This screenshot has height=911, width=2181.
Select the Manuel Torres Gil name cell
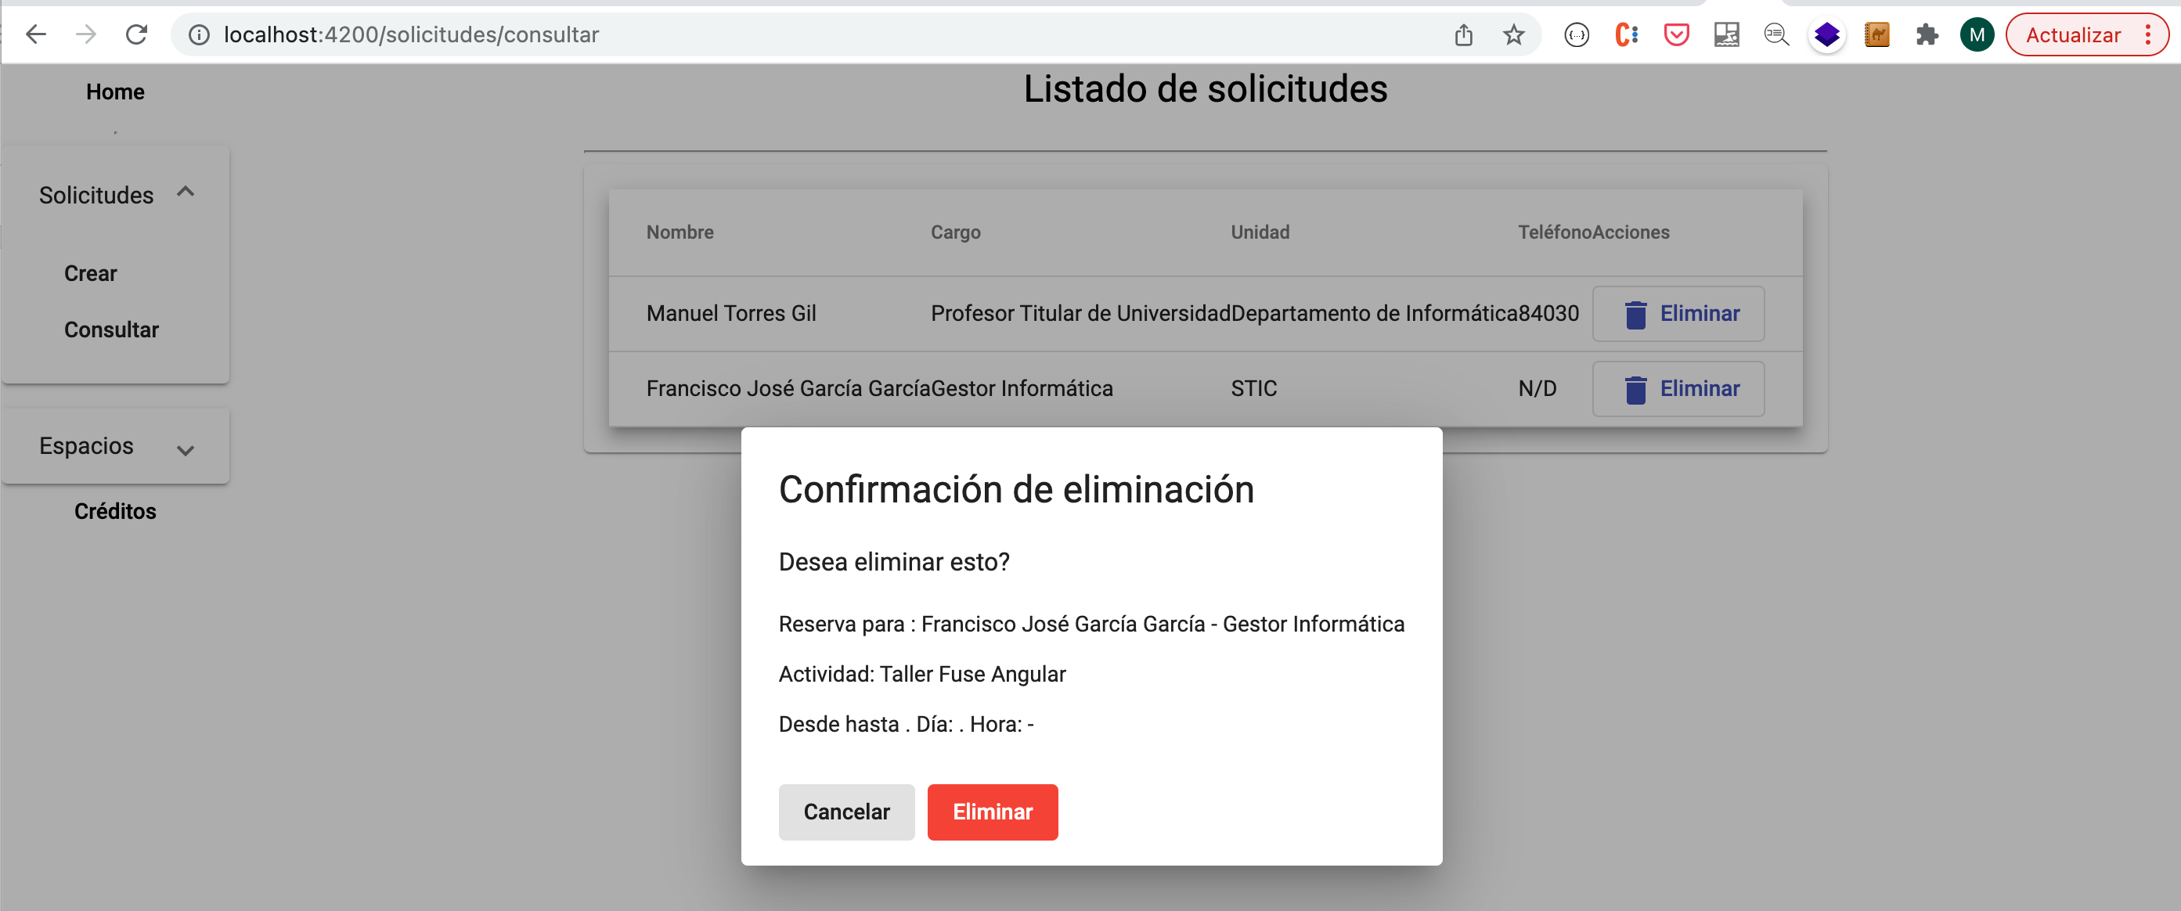[730, 314]
